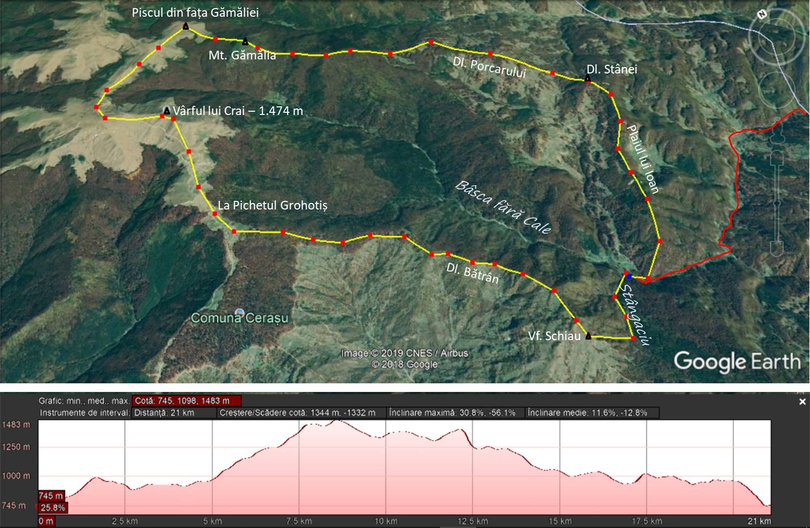
Task: Click the Mt. Gămălia peak marker
Action: pos(245,42)
